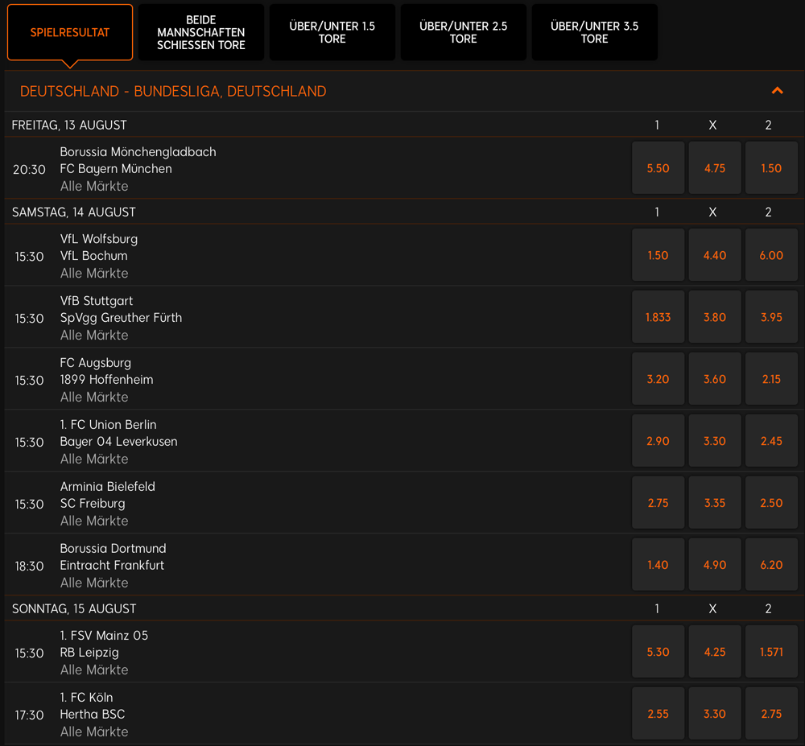Select 2.75 odds for Hertha BSC win
Viewport: 805px width, 746px height.
click(x=771, y=714)
